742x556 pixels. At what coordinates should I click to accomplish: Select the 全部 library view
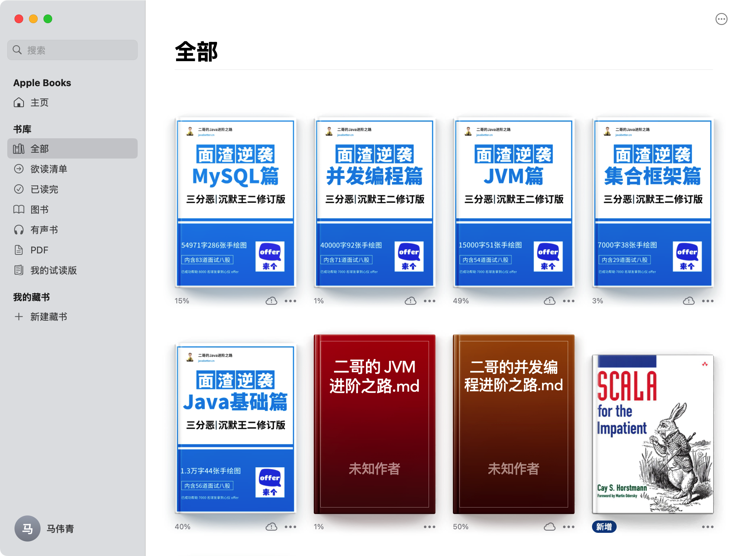(x=40, y=148)
